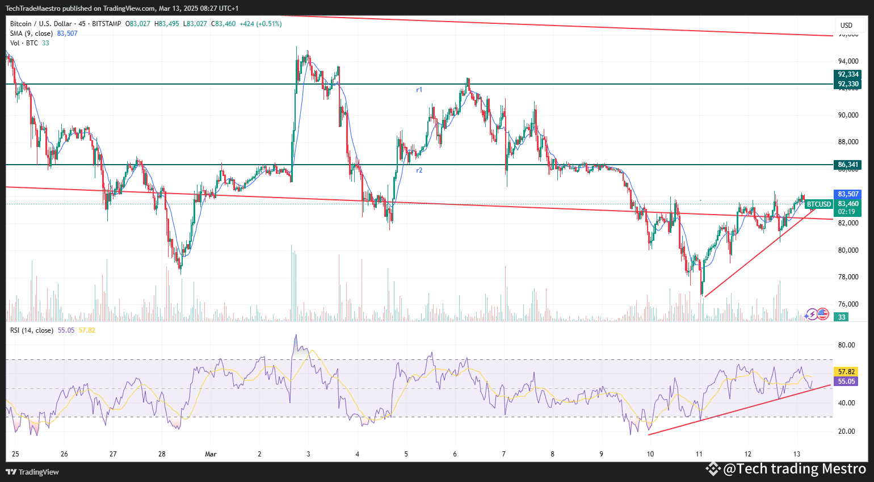Click the purple "55.05" value in the RSI legend
The image size is (874, 482).
tap(66, 330)
